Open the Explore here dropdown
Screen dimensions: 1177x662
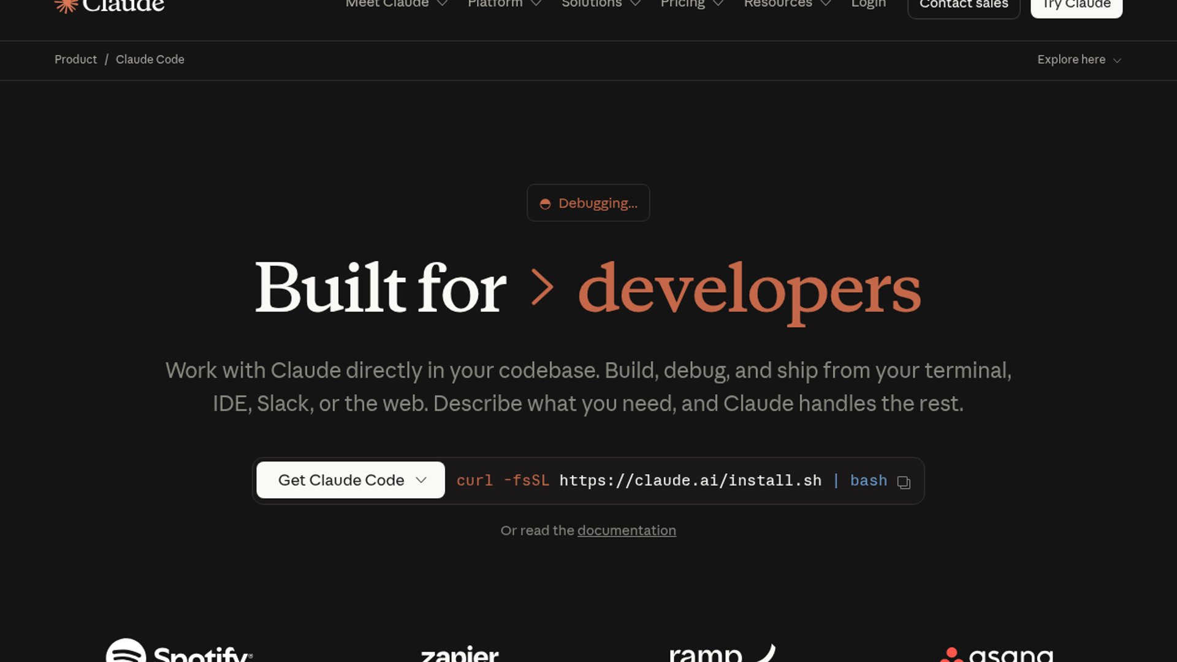pyautogui.click(x=1080, y=59)
